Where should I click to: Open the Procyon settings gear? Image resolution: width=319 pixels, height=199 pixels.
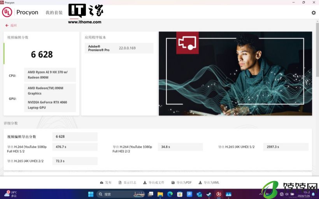pos(314,12)
